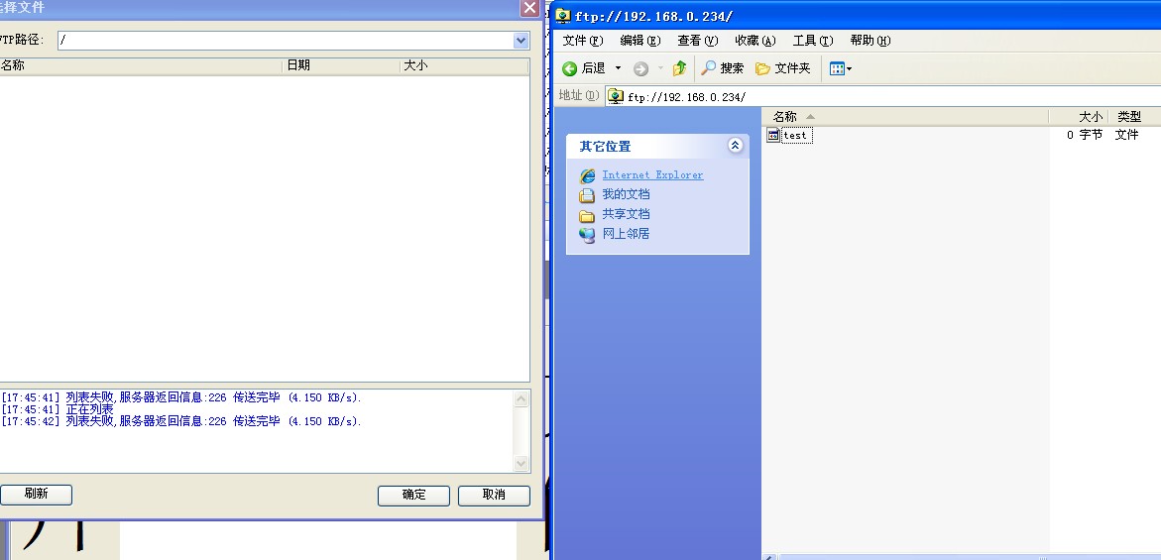Click the Internet Explorer icon in sidebar
Viewport: 1161px width, 560px height.
pyautogui.click(x=587, y=176)
